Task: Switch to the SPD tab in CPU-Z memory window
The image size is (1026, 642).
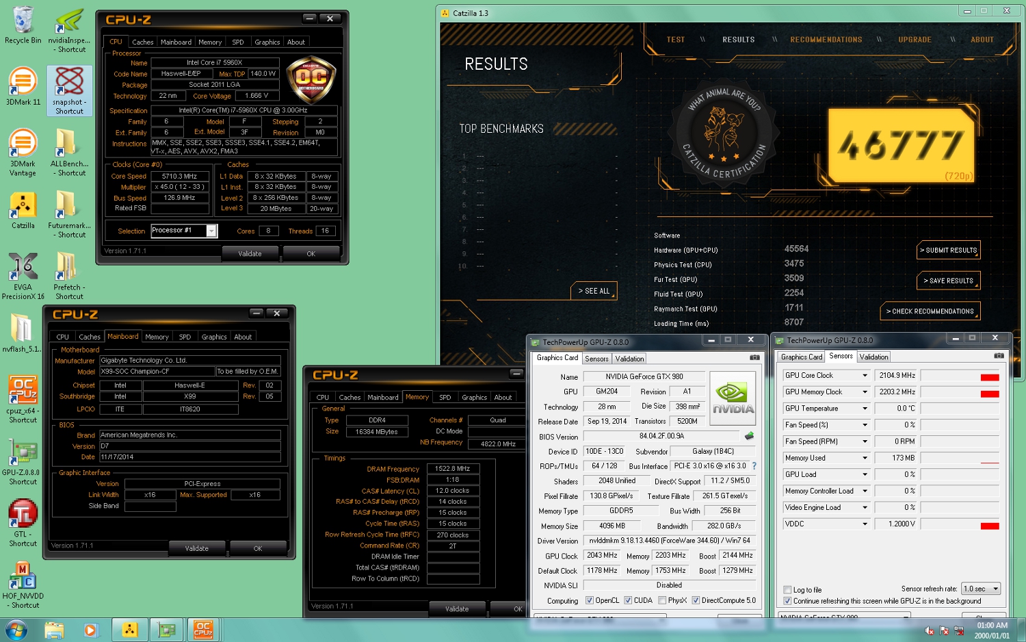Action: click(445, 398)
